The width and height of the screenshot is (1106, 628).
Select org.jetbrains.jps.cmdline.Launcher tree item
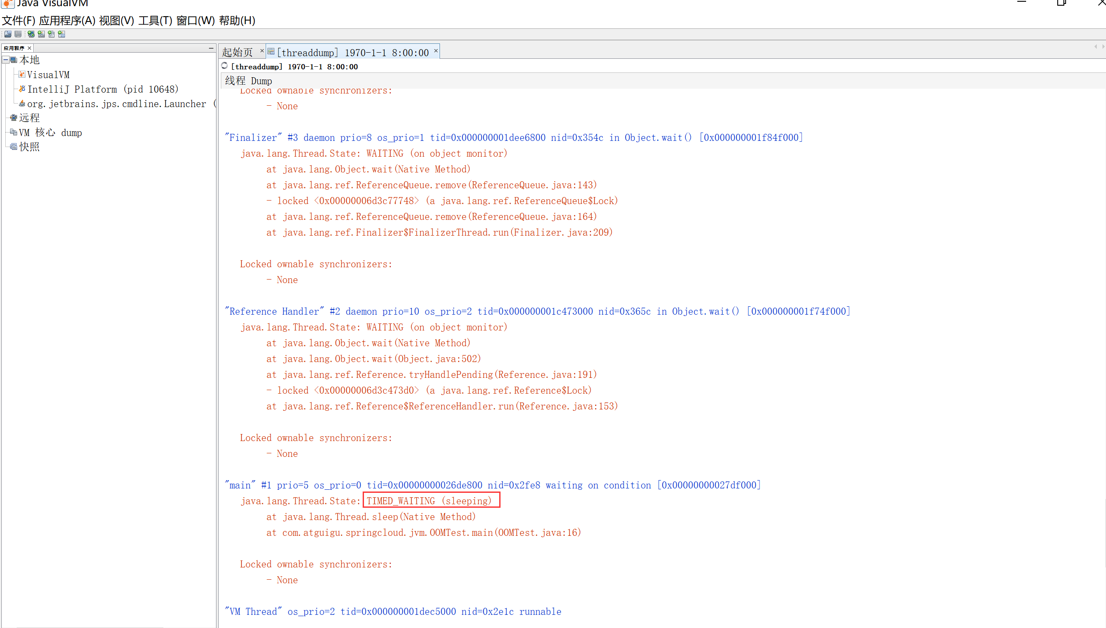click(x=122, y=104)
